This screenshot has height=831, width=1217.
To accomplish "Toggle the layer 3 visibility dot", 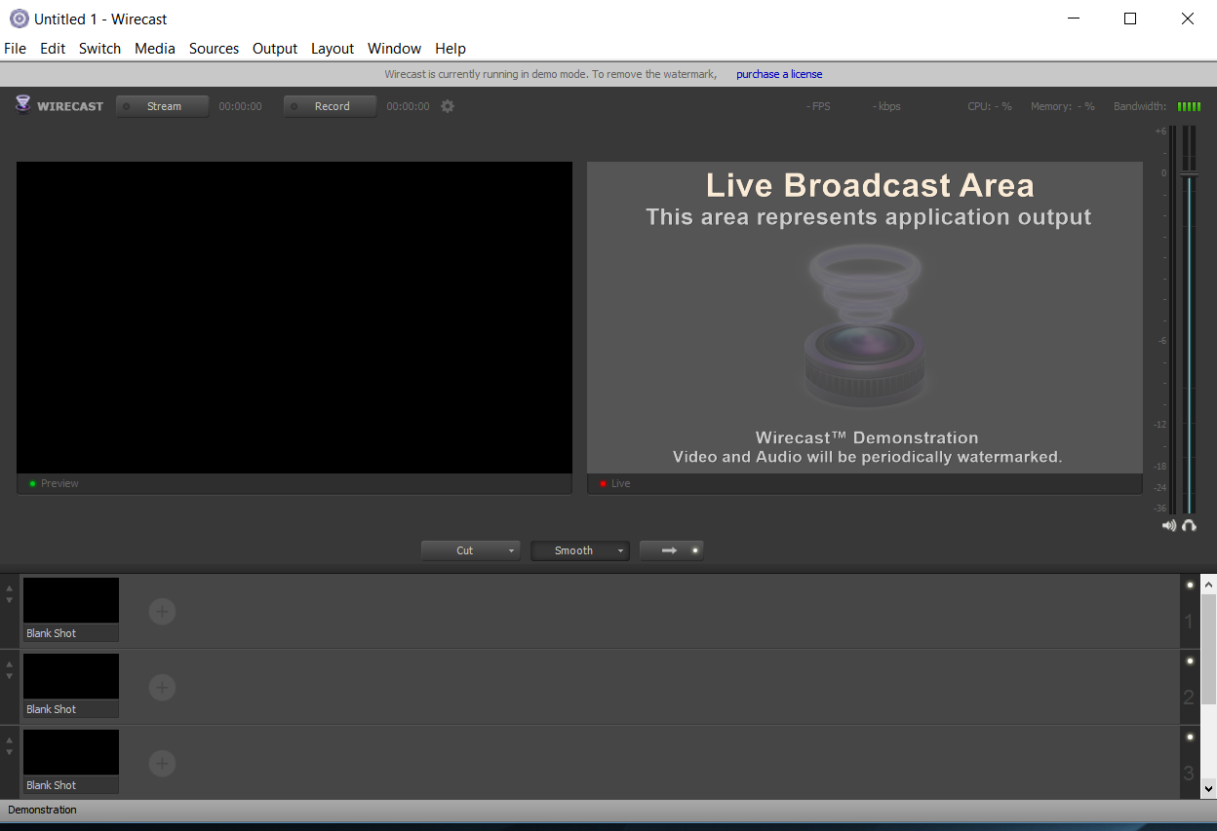I will 1190,737.
